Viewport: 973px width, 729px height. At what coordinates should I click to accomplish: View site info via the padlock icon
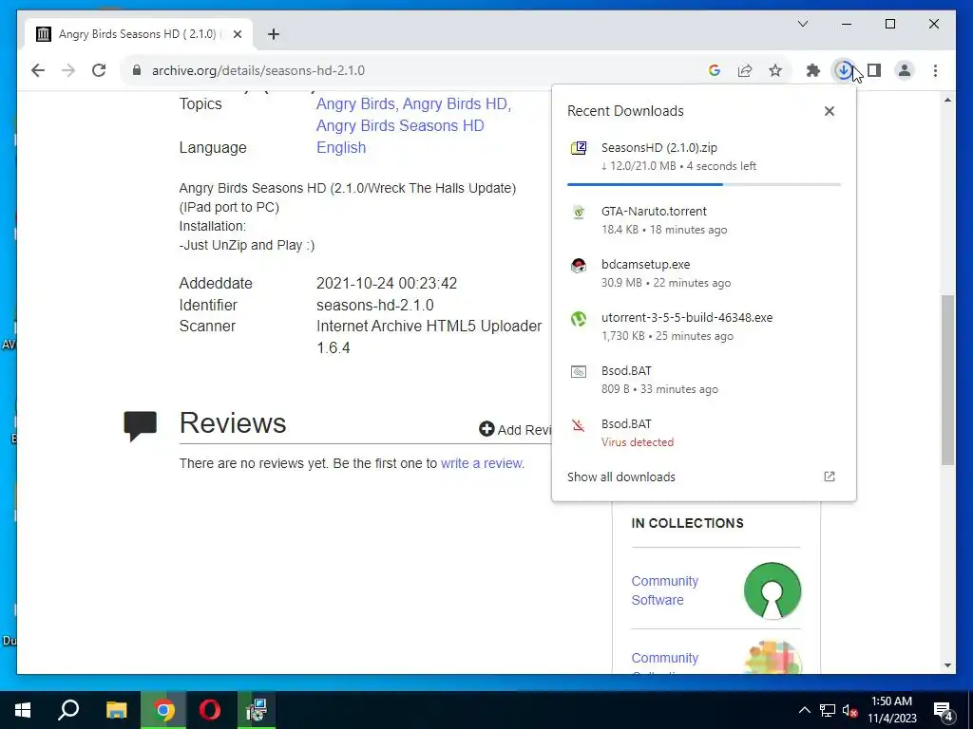pyautogui.click(x=137, y=70)
